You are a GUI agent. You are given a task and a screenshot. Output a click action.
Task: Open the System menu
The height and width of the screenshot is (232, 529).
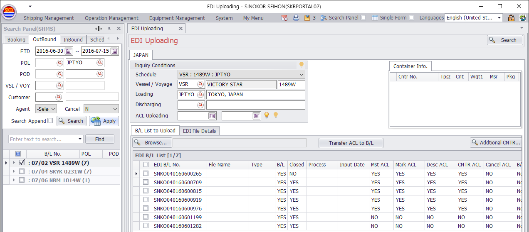(x=224, y=18)
